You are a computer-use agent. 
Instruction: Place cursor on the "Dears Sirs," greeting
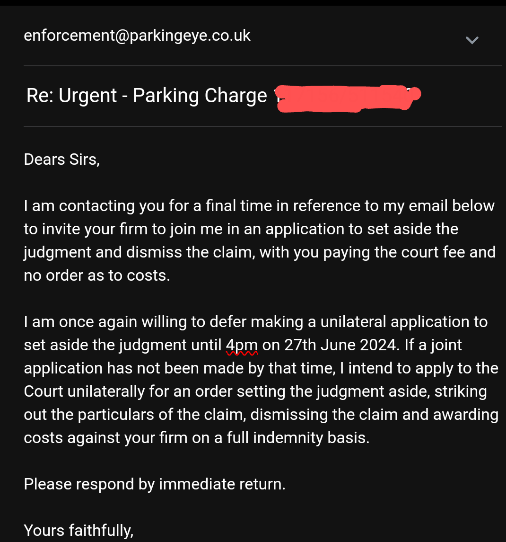[61, 160]
